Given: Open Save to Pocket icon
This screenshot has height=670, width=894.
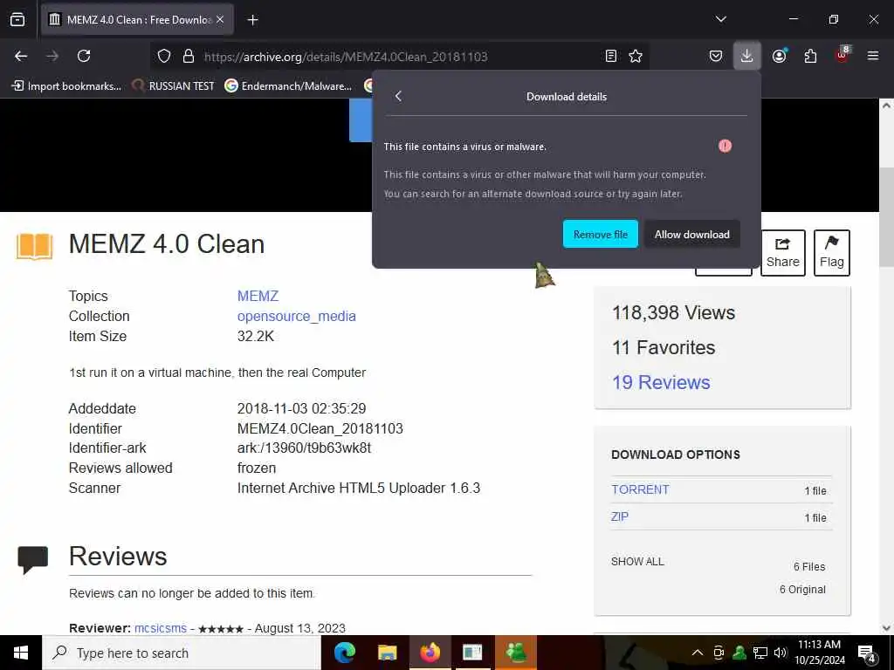Looking at the screenshot, I should pos(716,56).
